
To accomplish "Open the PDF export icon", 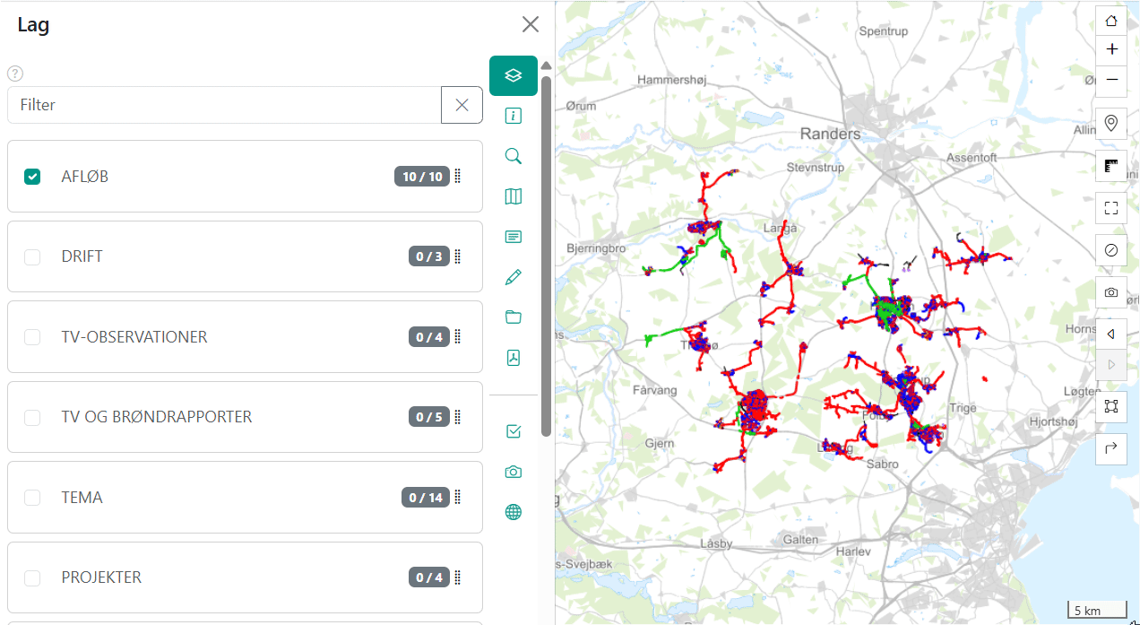I will click(514, 358).
